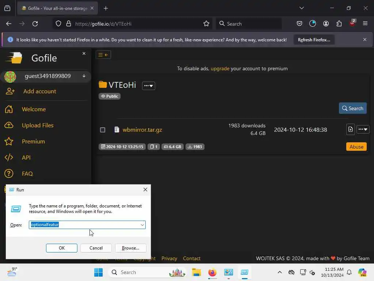
Task: Open FAQ page in sidebar
Action: 27,174
